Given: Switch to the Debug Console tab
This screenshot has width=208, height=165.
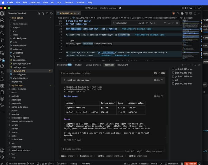Looking at the screenshot, I should tap(93, 65).
